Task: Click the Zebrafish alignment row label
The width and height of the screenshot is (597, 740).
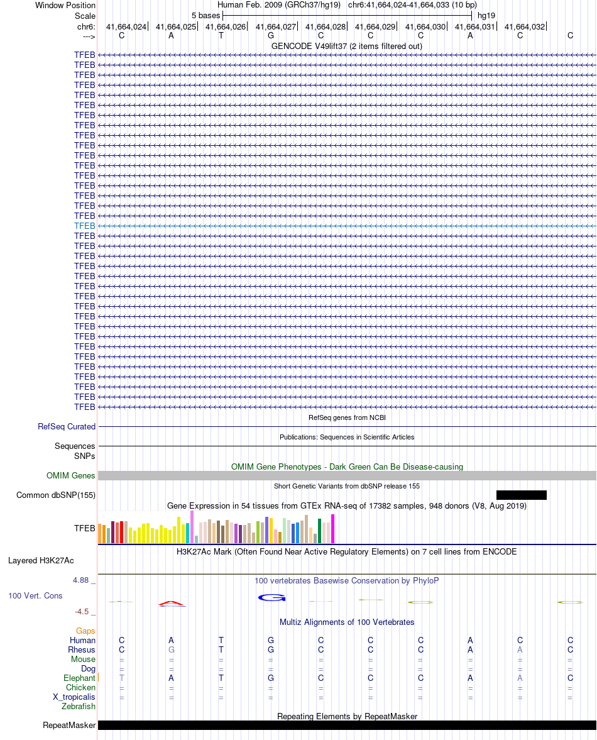Action: (x=79, y=706)
